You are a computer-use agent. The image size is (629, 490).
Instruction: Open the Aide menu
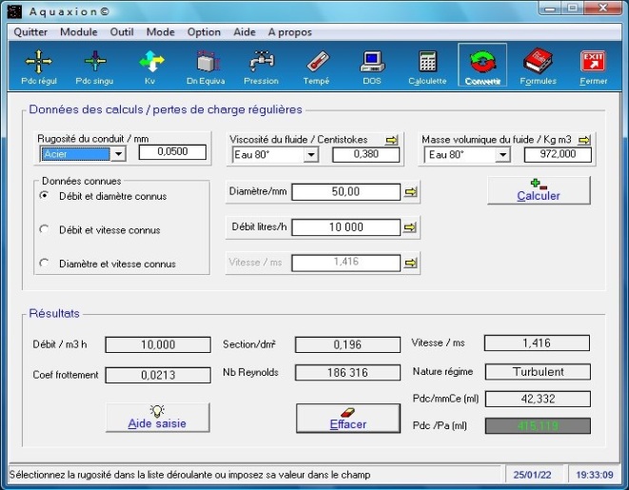coord(245,31)
